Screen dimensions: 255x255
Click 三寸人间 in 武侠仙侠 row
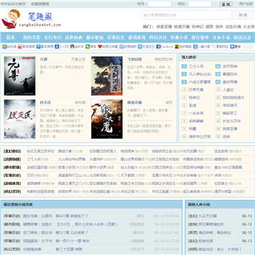(34, 159)
